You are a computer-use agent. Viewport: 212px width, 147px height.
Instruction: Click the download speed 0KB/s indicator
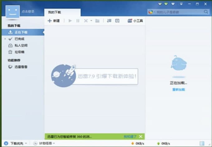[138, 144]
